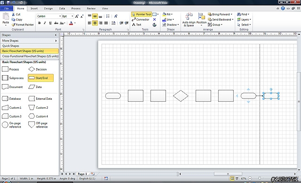Open Visio Help question mark

tap(283, 8)
